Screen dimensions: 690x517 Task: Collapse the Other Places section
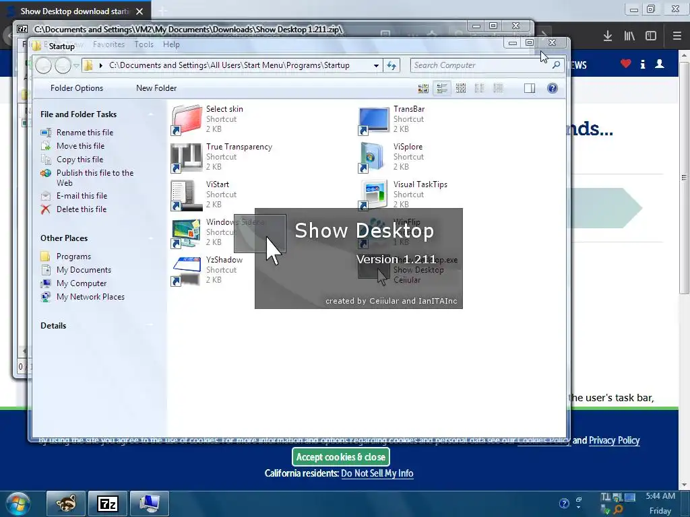pyautogui.click(x=151, y=238)
